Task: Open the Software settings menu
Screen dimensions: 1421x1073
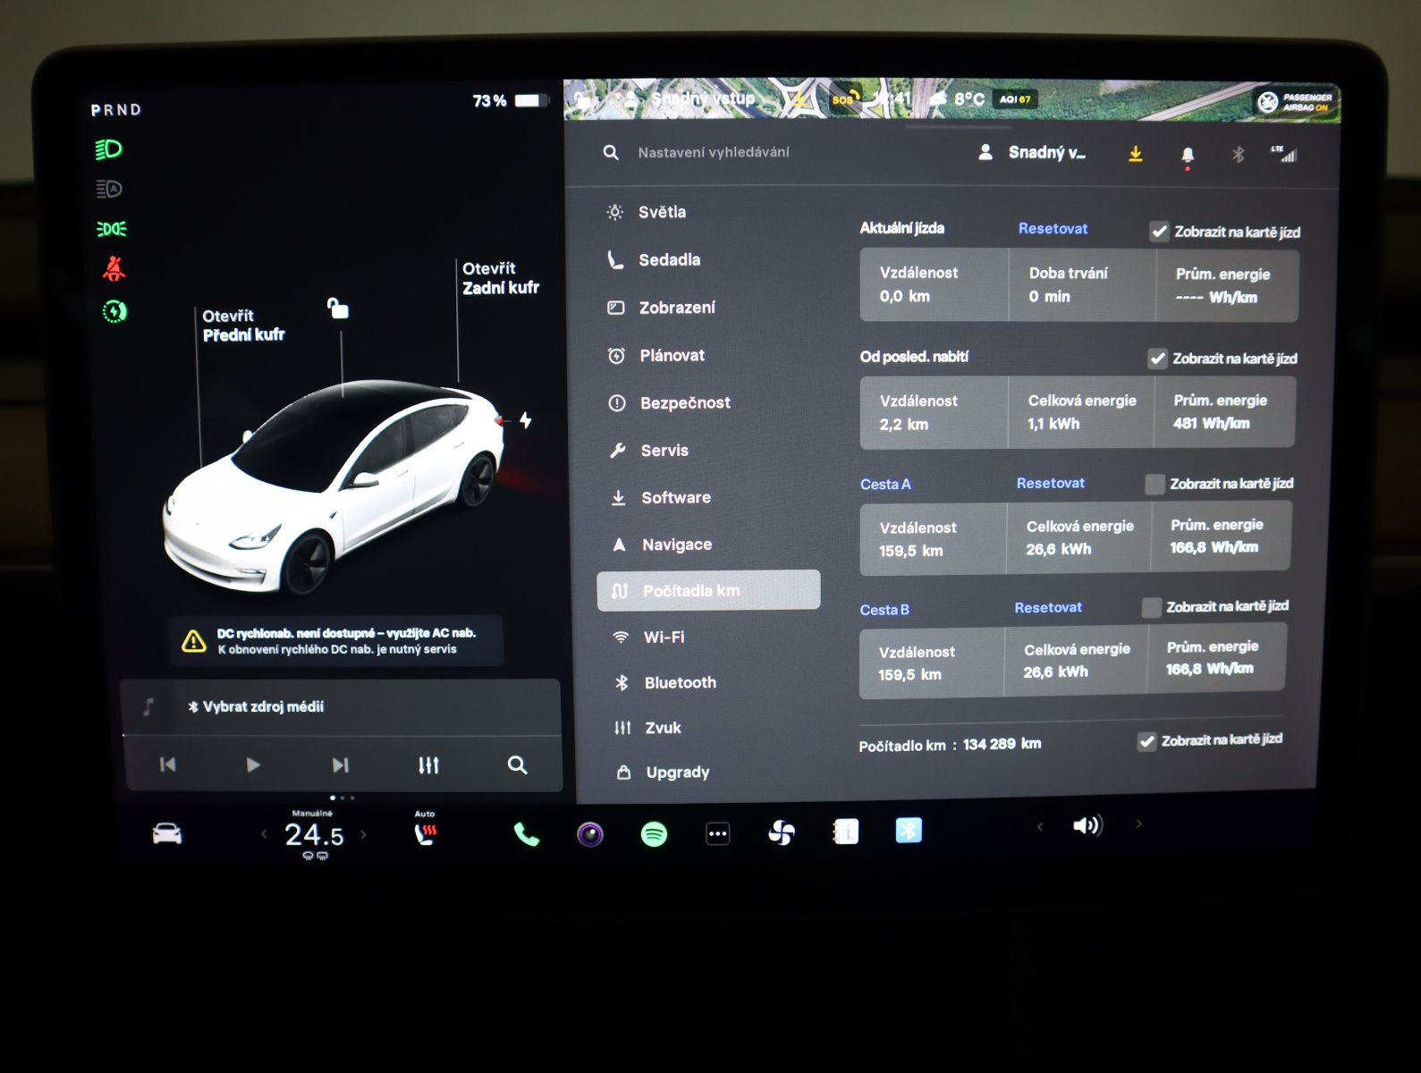Action: 675,498
